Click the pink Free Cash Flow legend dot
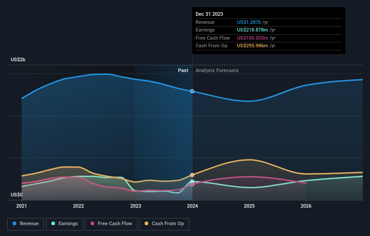This screenshot has width=370, height=236. [92, 223]
